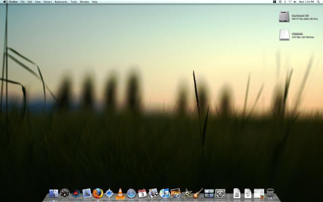Open the Macintosh HD drive icon

click(285, 17)
